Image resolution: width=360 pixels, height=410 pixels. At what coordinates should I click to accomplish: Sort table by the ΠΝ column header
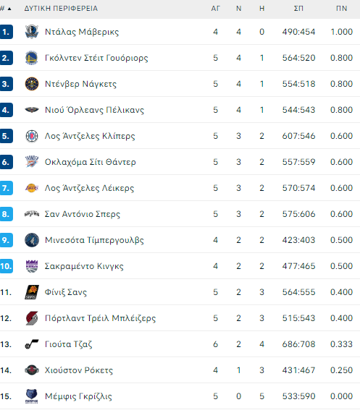coord(341,9)
